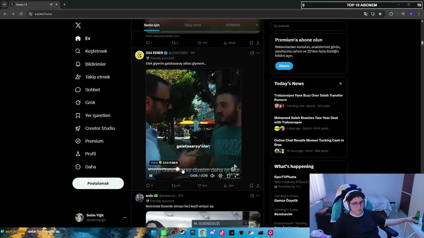
Task: Mute the video with speaker icon
Action: [212, 176]
